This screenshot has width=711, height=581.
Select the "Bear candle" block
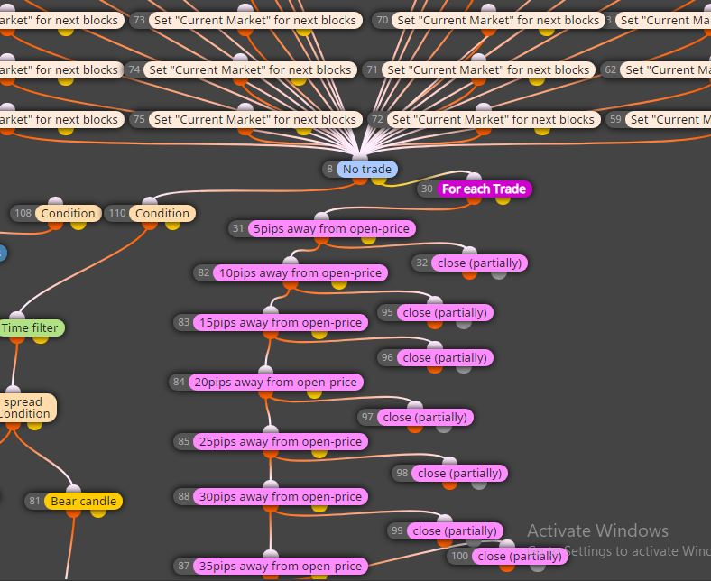click(83, 502)
